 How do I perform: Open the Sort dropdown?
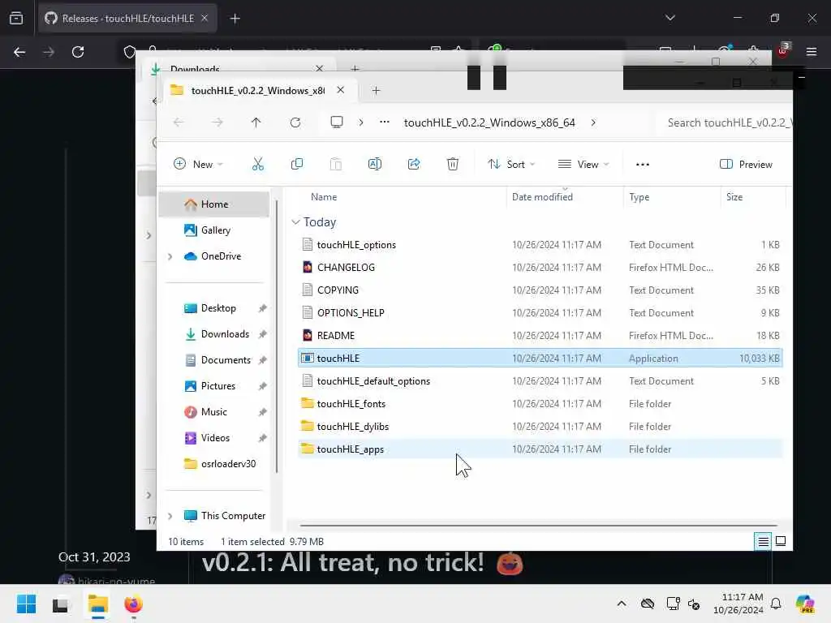(511, 164)
